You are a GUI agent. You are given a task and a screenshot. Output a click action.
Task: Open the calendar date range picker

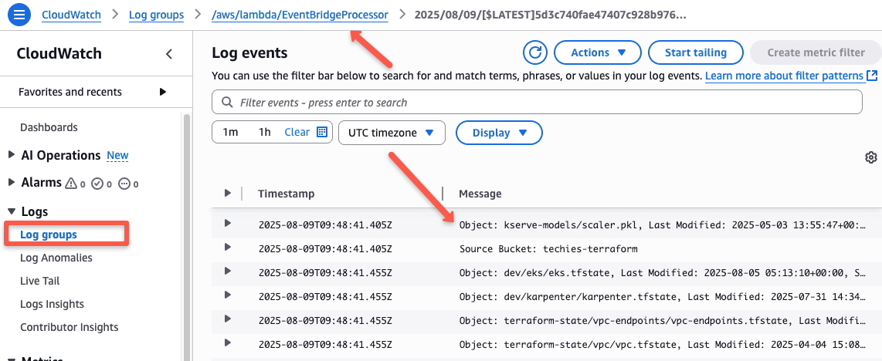coord(322,133)
